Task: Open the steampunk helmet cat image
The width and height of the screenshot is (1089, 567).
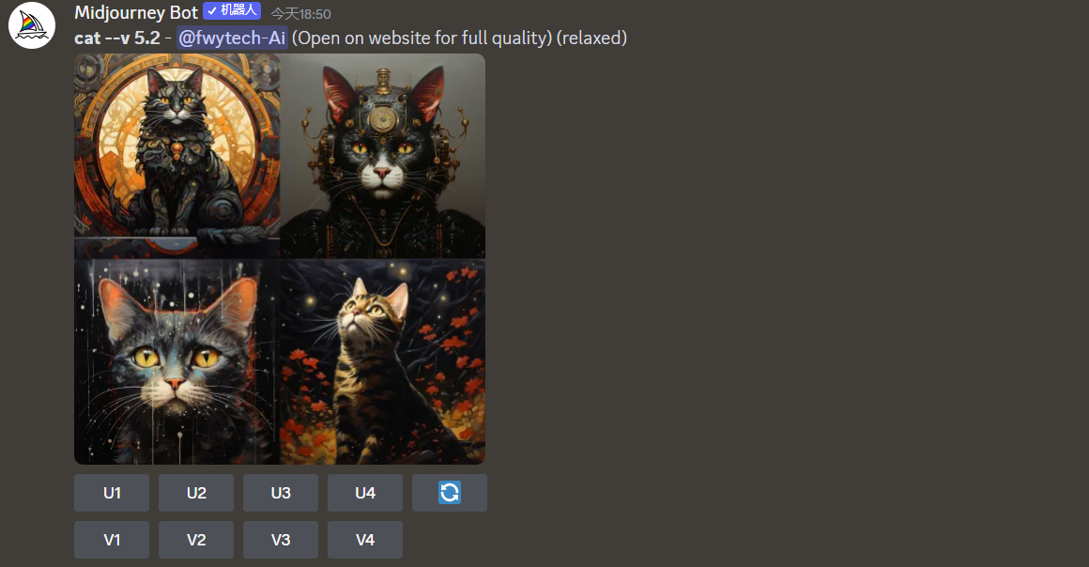Action: tap(383, 156)
